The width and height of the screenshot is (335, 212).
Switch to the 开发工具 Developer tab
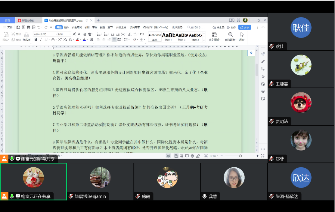[x=121, y=27]
